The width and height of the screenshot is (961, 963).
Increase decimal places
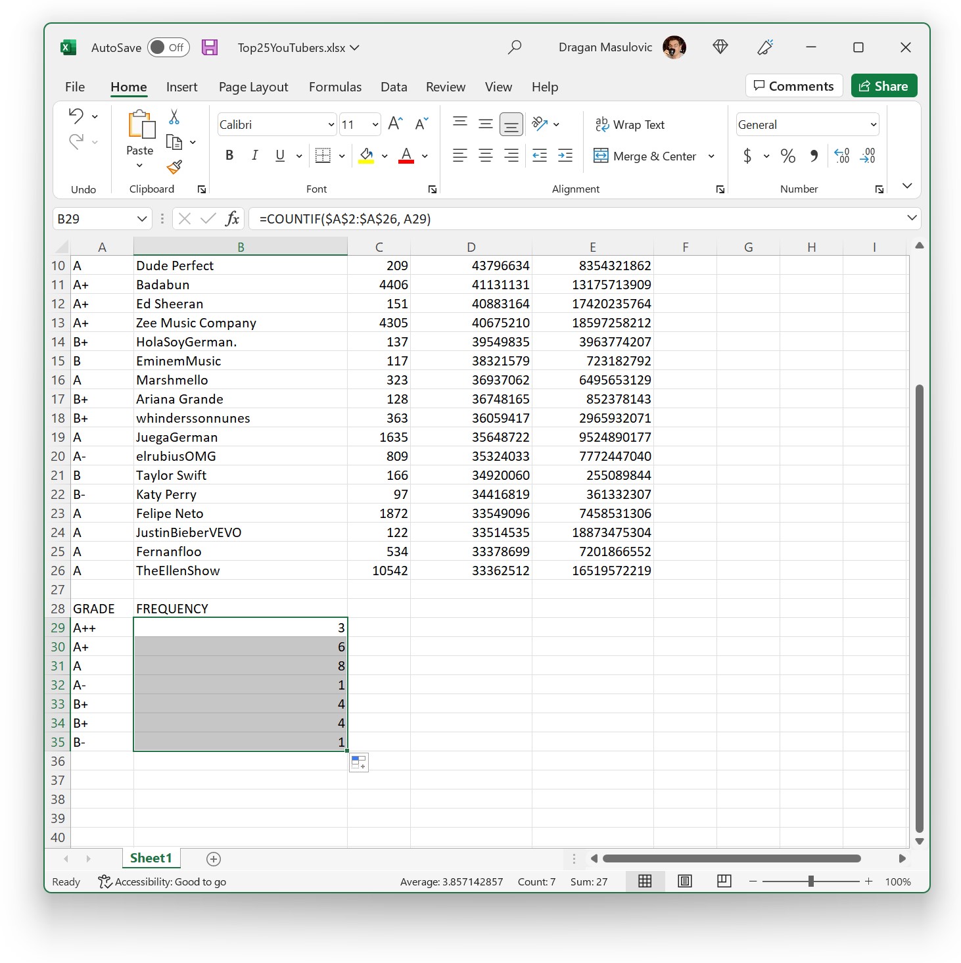click(842, 155)
